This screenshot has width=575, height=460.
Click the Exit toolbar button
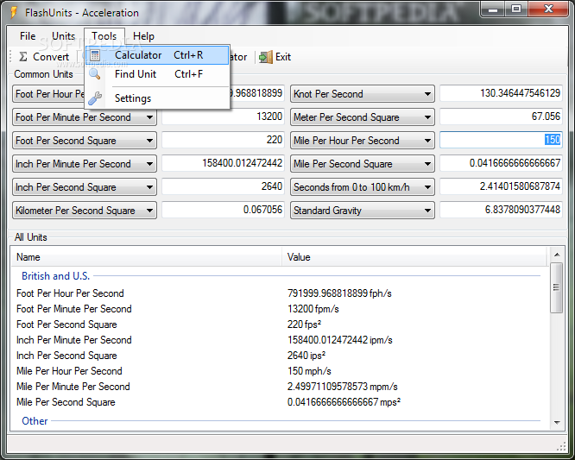(x=275, y=57)
